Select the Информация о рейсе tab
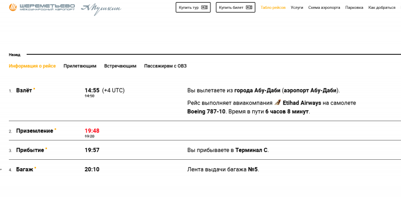 pos(32,66)
